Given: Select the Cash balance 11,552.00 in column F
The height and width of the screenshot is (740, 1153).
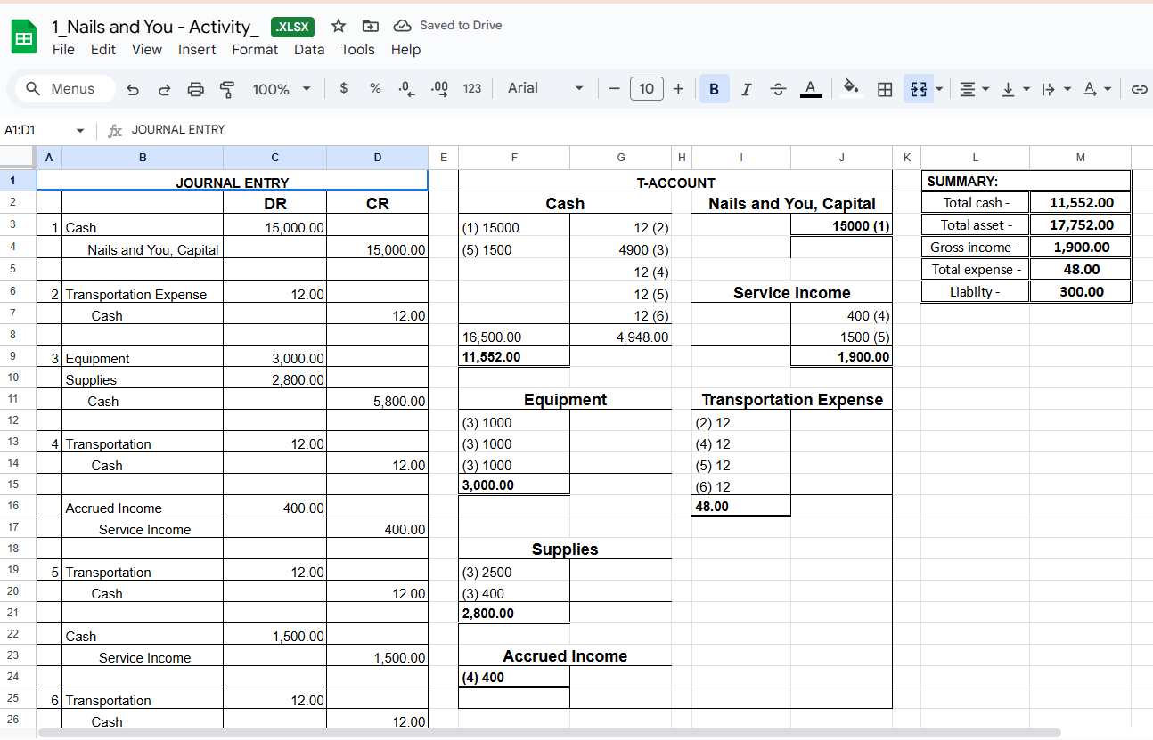Looking at the screenshot, I should (514, 356).
